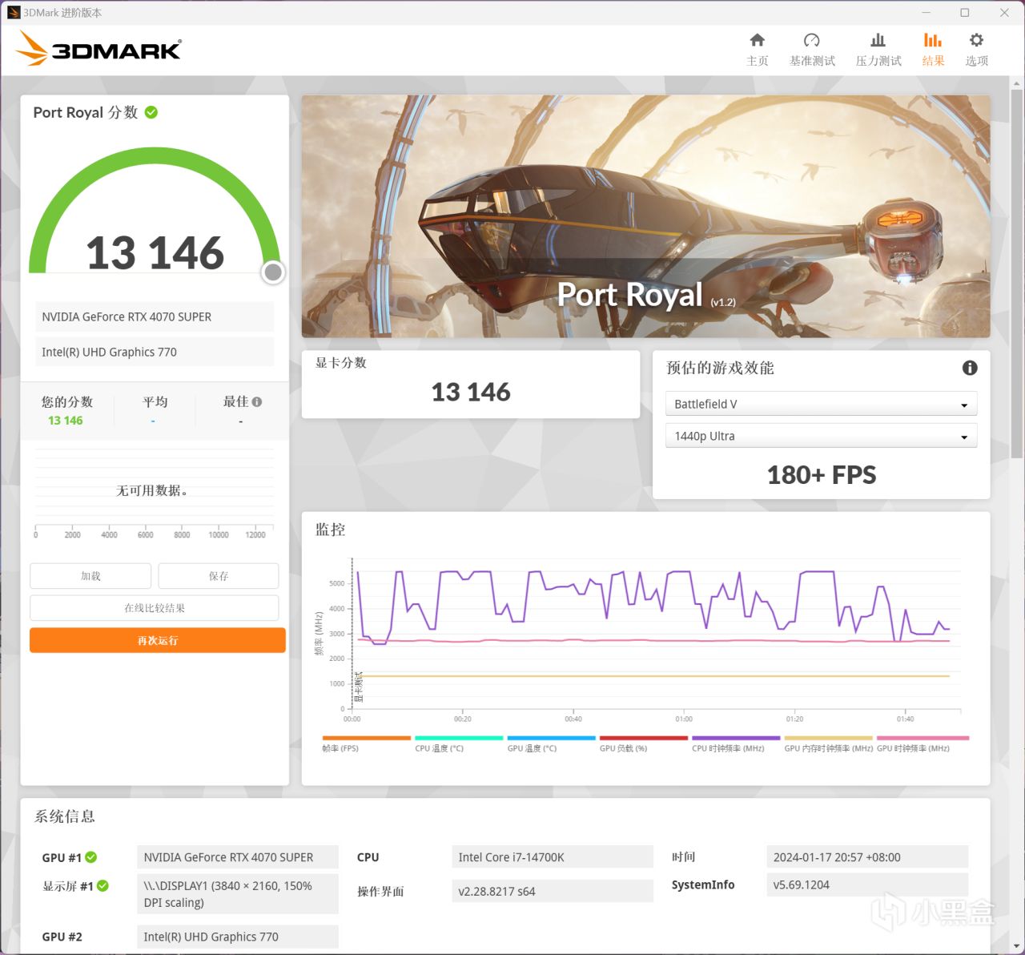1025x955 pixels.
Task: Click the vertical scrollbar thumb
Action: point(1018,272)
